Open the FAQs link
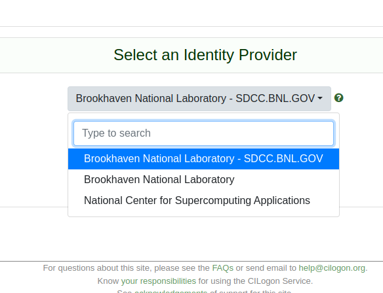The image size is (383, 293). coord(222,268)
